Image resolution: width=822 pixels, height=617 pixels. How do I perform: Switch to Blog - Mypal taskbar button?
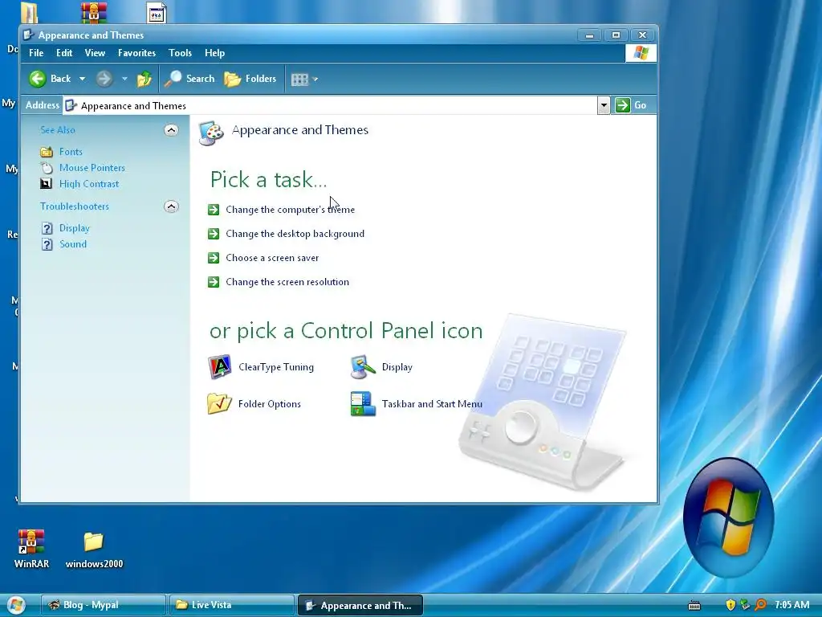click(104, 605)
